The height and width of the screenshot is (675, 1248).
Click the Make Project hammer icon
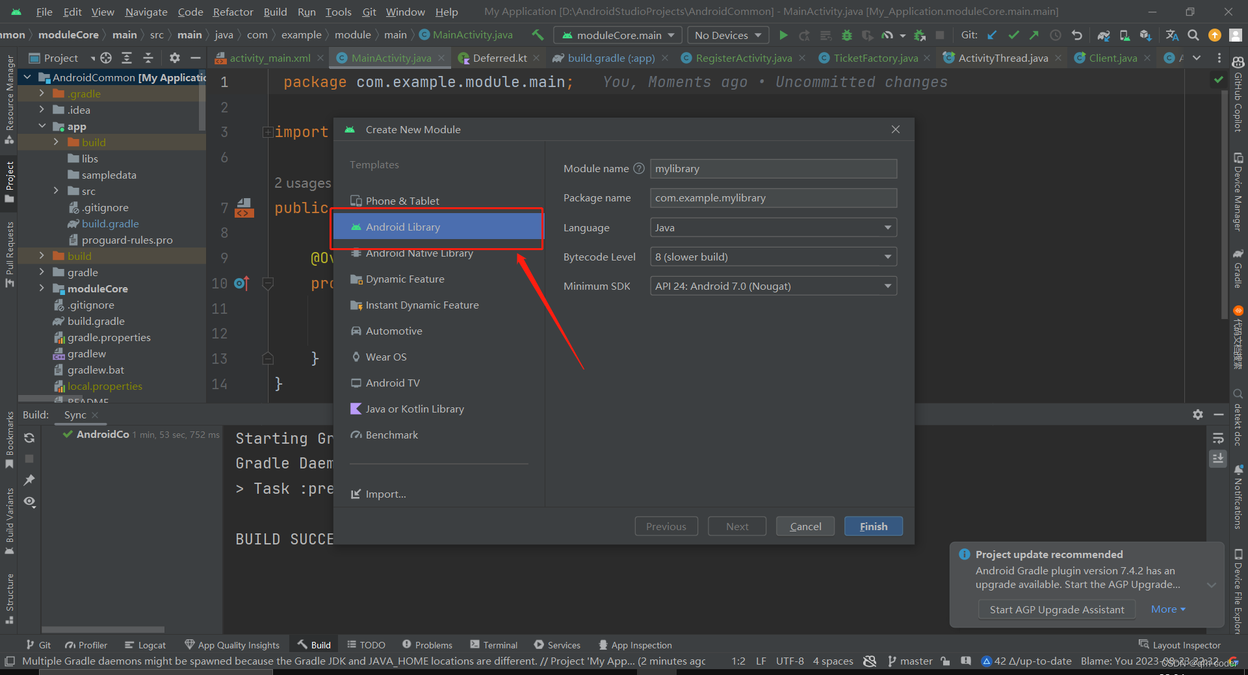tap(538, 35)
